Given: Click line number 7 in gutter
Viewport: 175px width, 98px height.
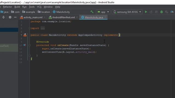Looking at the screenshot, I should tap(21, 35).
